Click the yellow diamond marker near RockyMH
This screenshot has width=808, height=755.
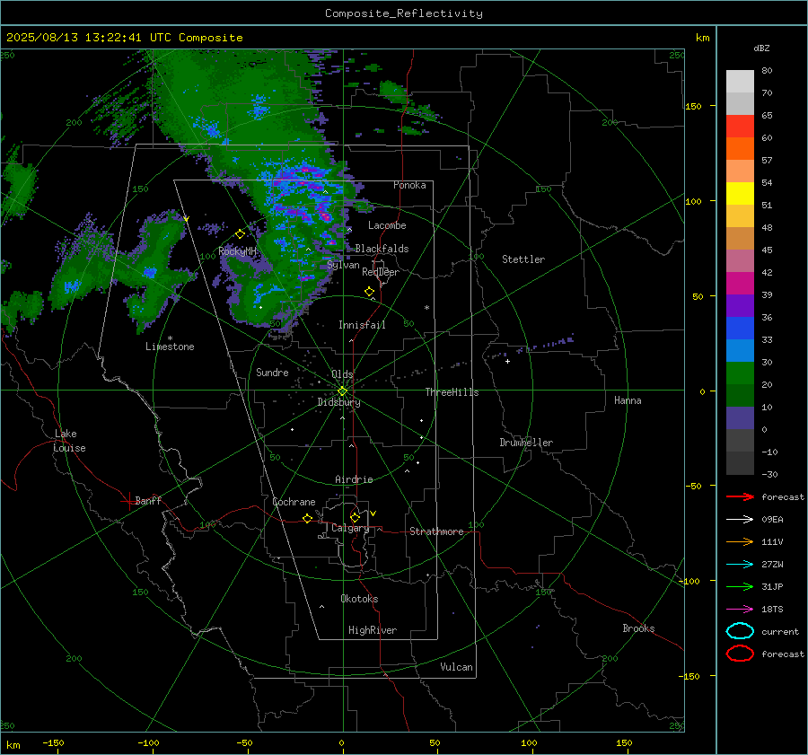coord(240,234)
